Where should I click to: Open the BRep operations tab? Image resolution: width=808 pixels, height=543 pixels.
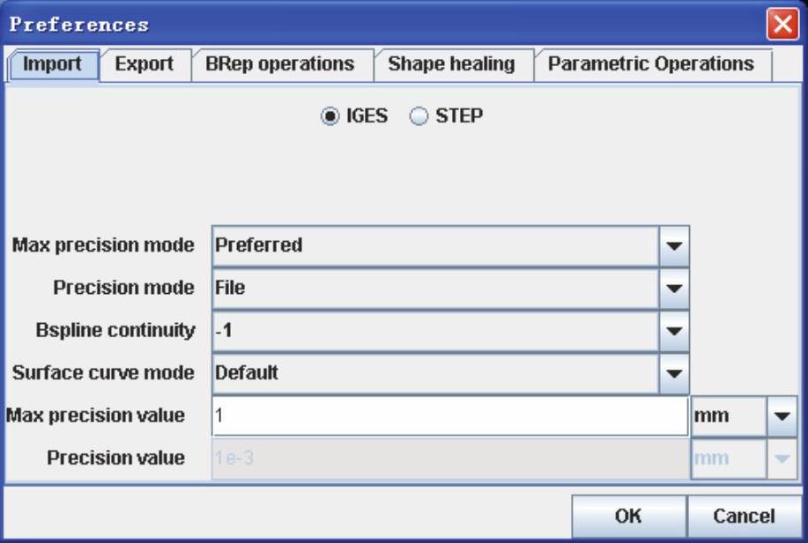[279, 64]
